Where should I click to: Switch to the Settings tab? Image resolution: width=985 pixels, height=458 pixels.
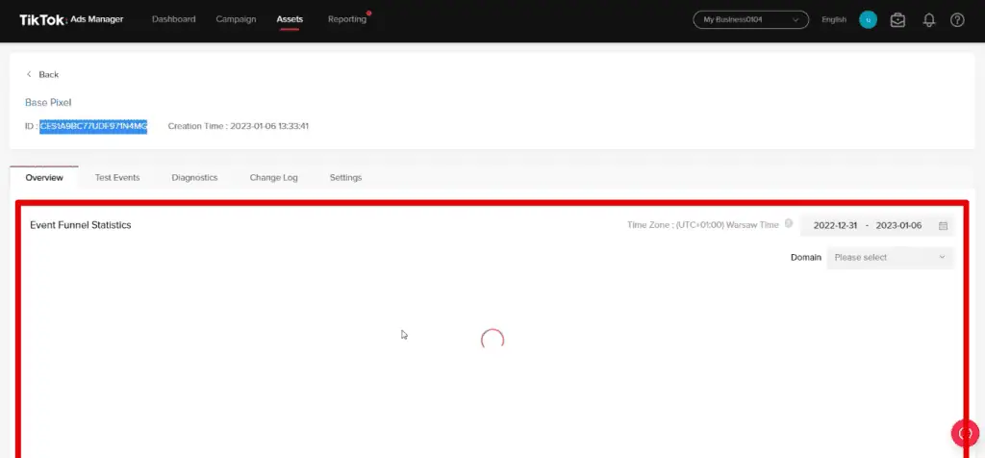[345, 178]
